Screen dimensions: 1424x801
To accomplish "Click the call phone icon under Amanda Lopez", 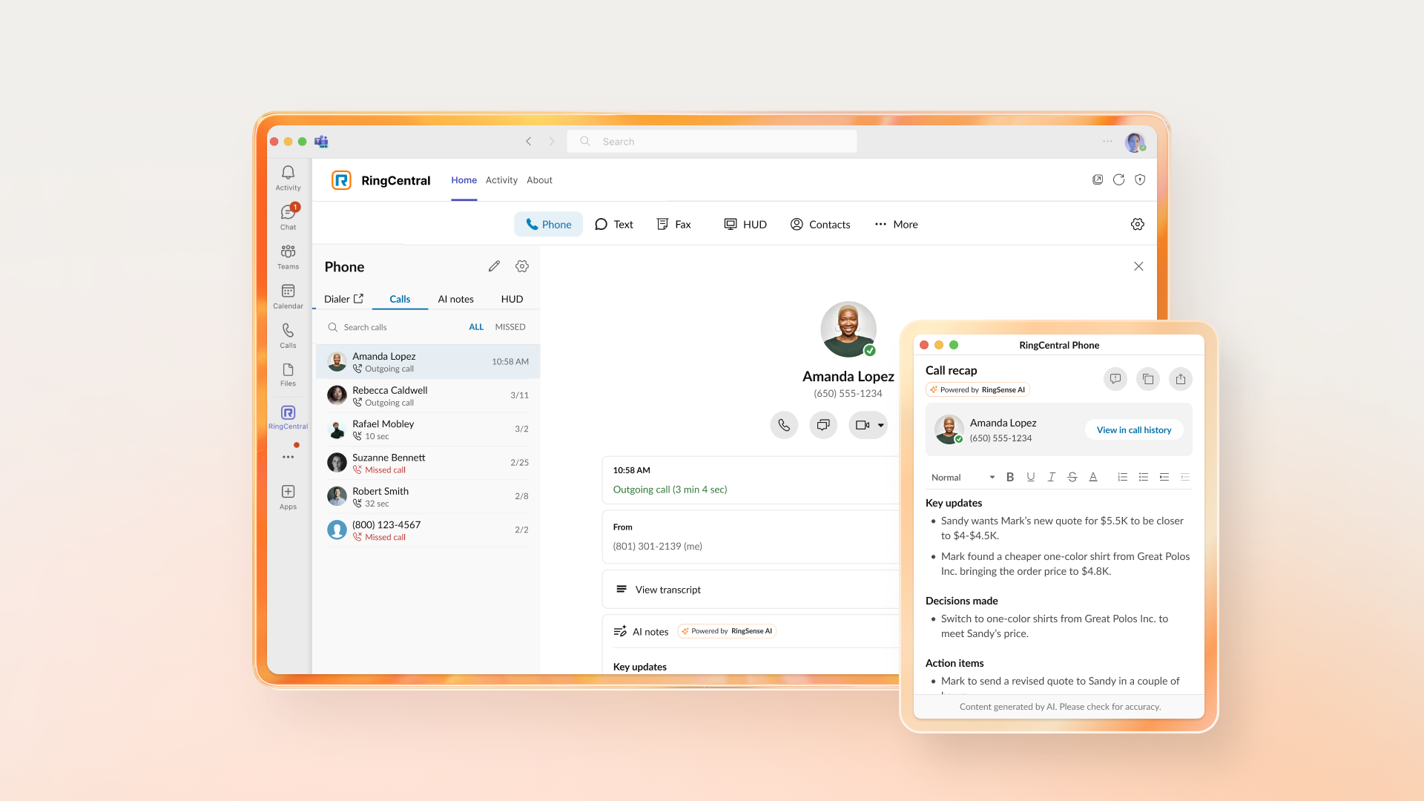I will point(784,425).
